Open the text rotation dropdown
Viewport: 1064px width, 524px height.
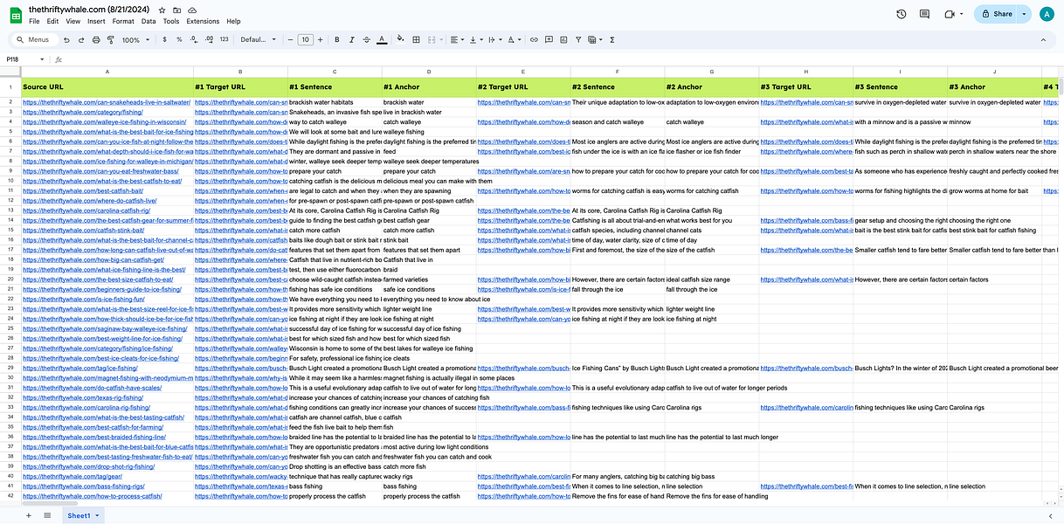(514, 39)
